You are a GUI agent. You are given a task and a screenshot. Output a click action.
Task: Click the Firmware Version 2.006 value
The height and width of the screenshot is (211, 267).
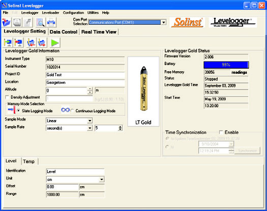click(226, 57)
